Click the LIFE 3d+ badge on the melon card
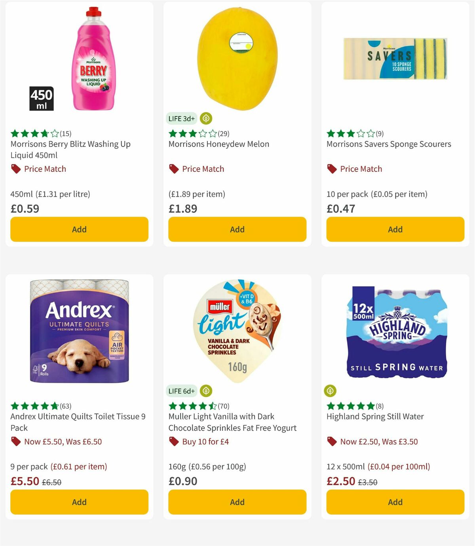The width and height of the screenshot is (475, 546). coord(181,118)
